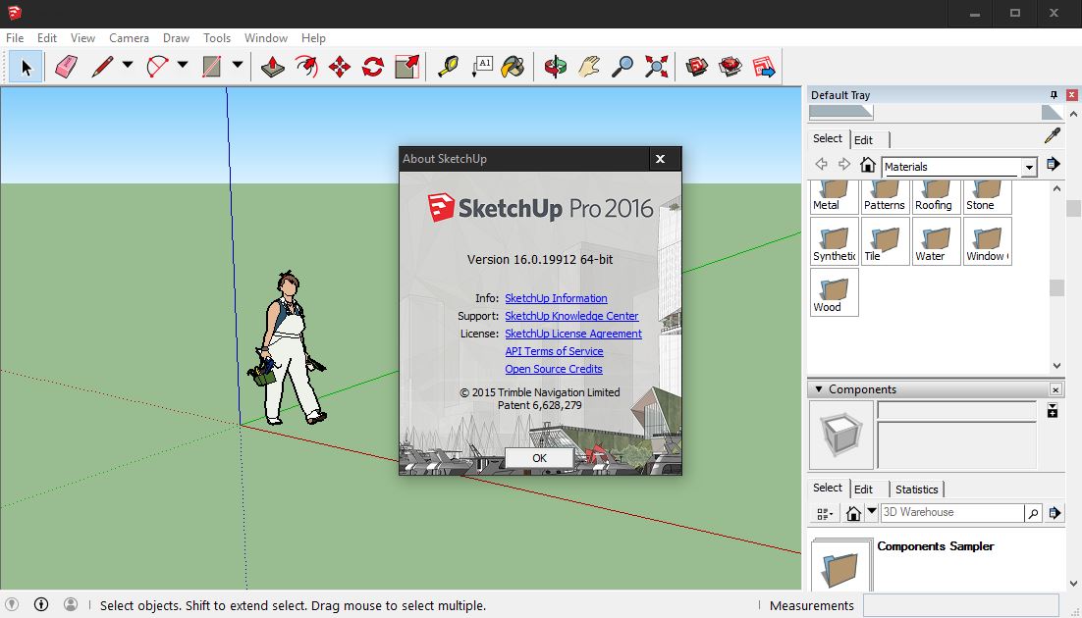Pick the Scale tool
1082x618 pixels.
(x=407, y=67)
